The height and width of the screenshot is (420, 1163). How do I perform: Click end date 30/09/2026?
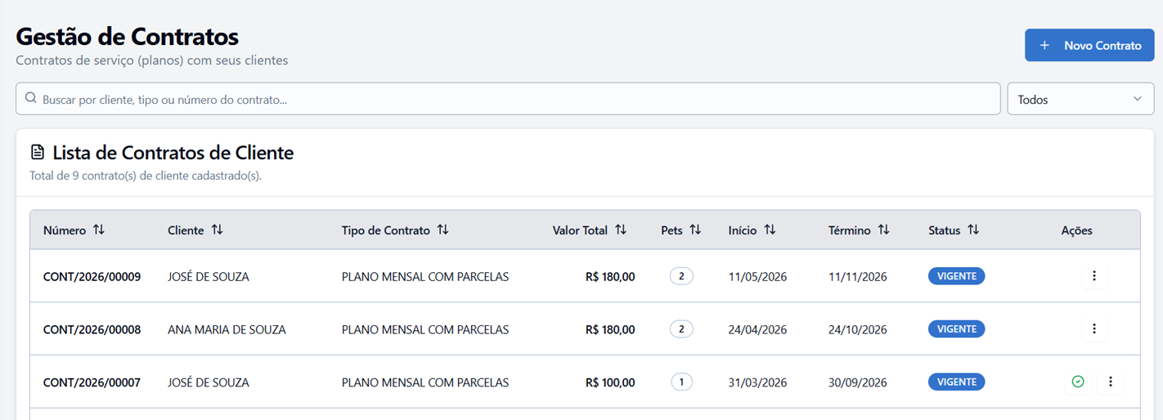[x=857, y=382]
